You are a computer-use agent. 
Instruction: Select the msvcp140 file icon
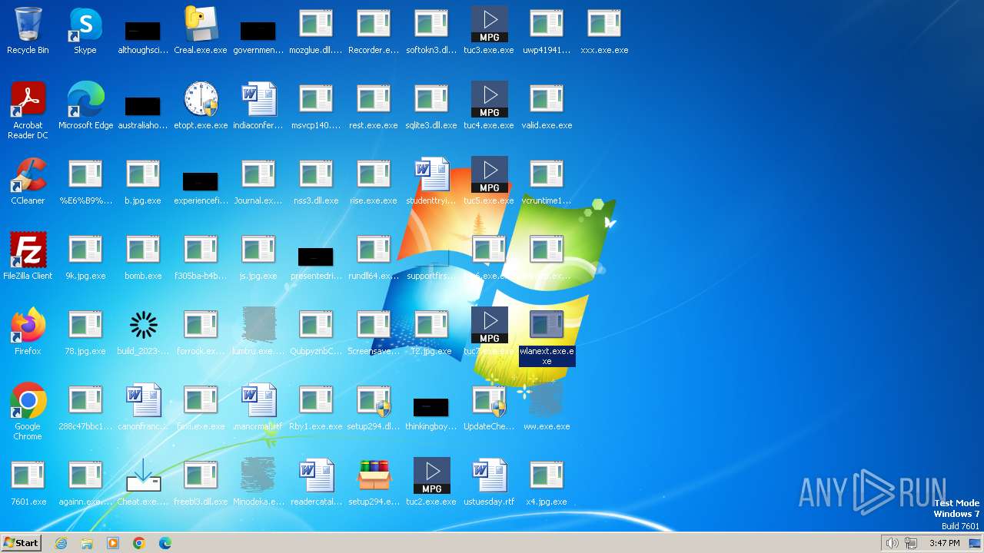tap(316, 100)
